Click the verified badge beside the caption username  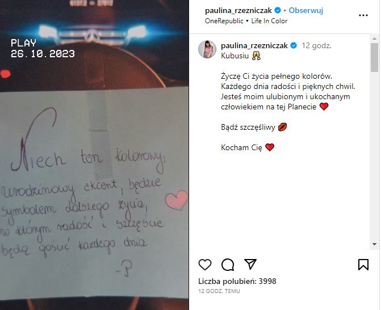[294, 45]
